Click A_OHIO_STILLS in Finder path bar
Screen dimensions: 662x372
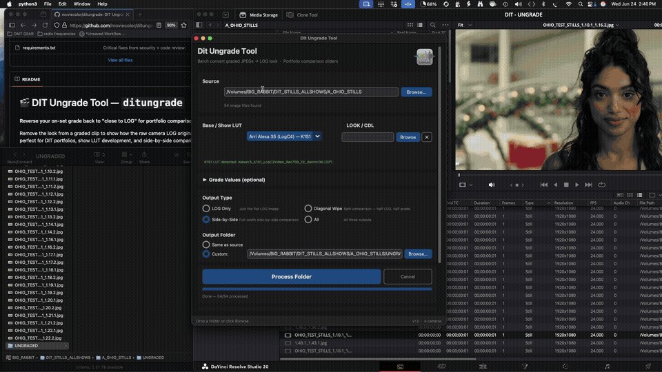pos(114,358)
